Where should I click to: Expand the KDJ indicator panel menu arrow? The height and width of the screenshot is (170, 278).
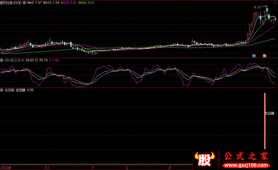click(x=2, y=60)
